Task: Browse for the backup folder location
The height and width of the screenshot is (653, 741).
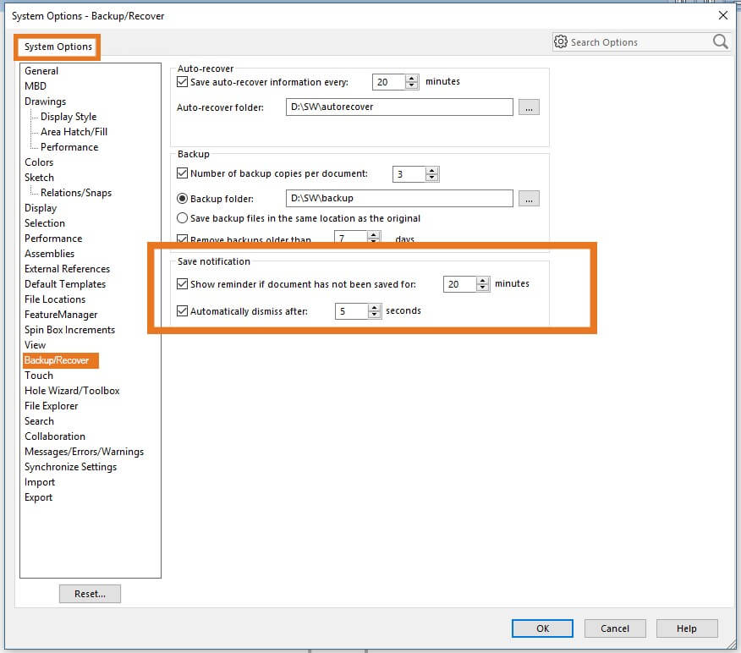Action: (x=529, y=199)
